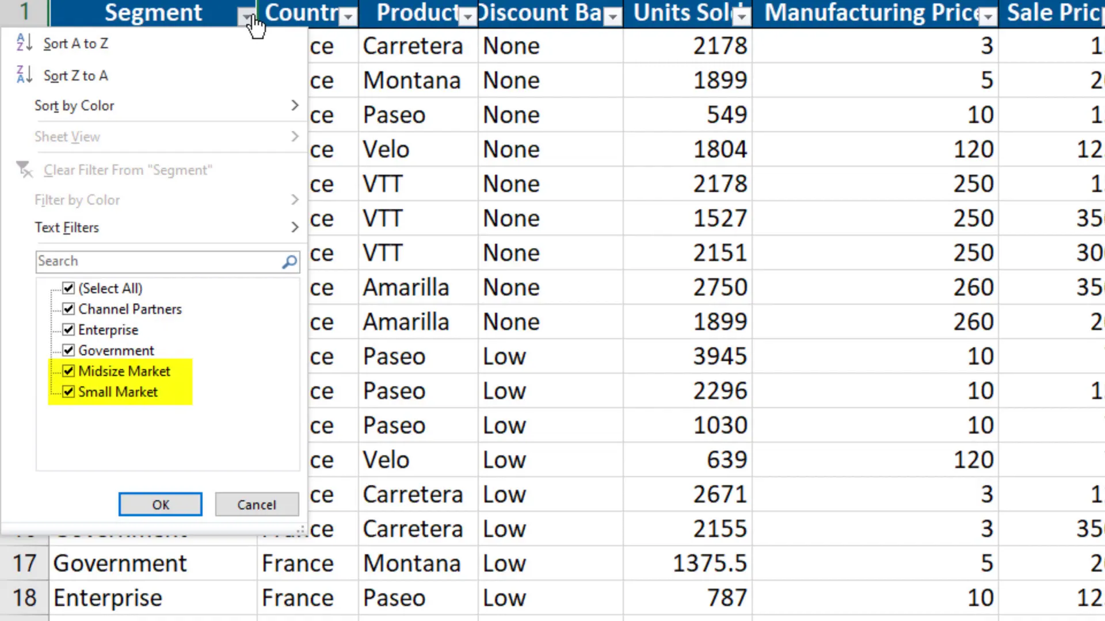Open the Units Sold filter arrow

pyautogui.click(x=742, y=17)
